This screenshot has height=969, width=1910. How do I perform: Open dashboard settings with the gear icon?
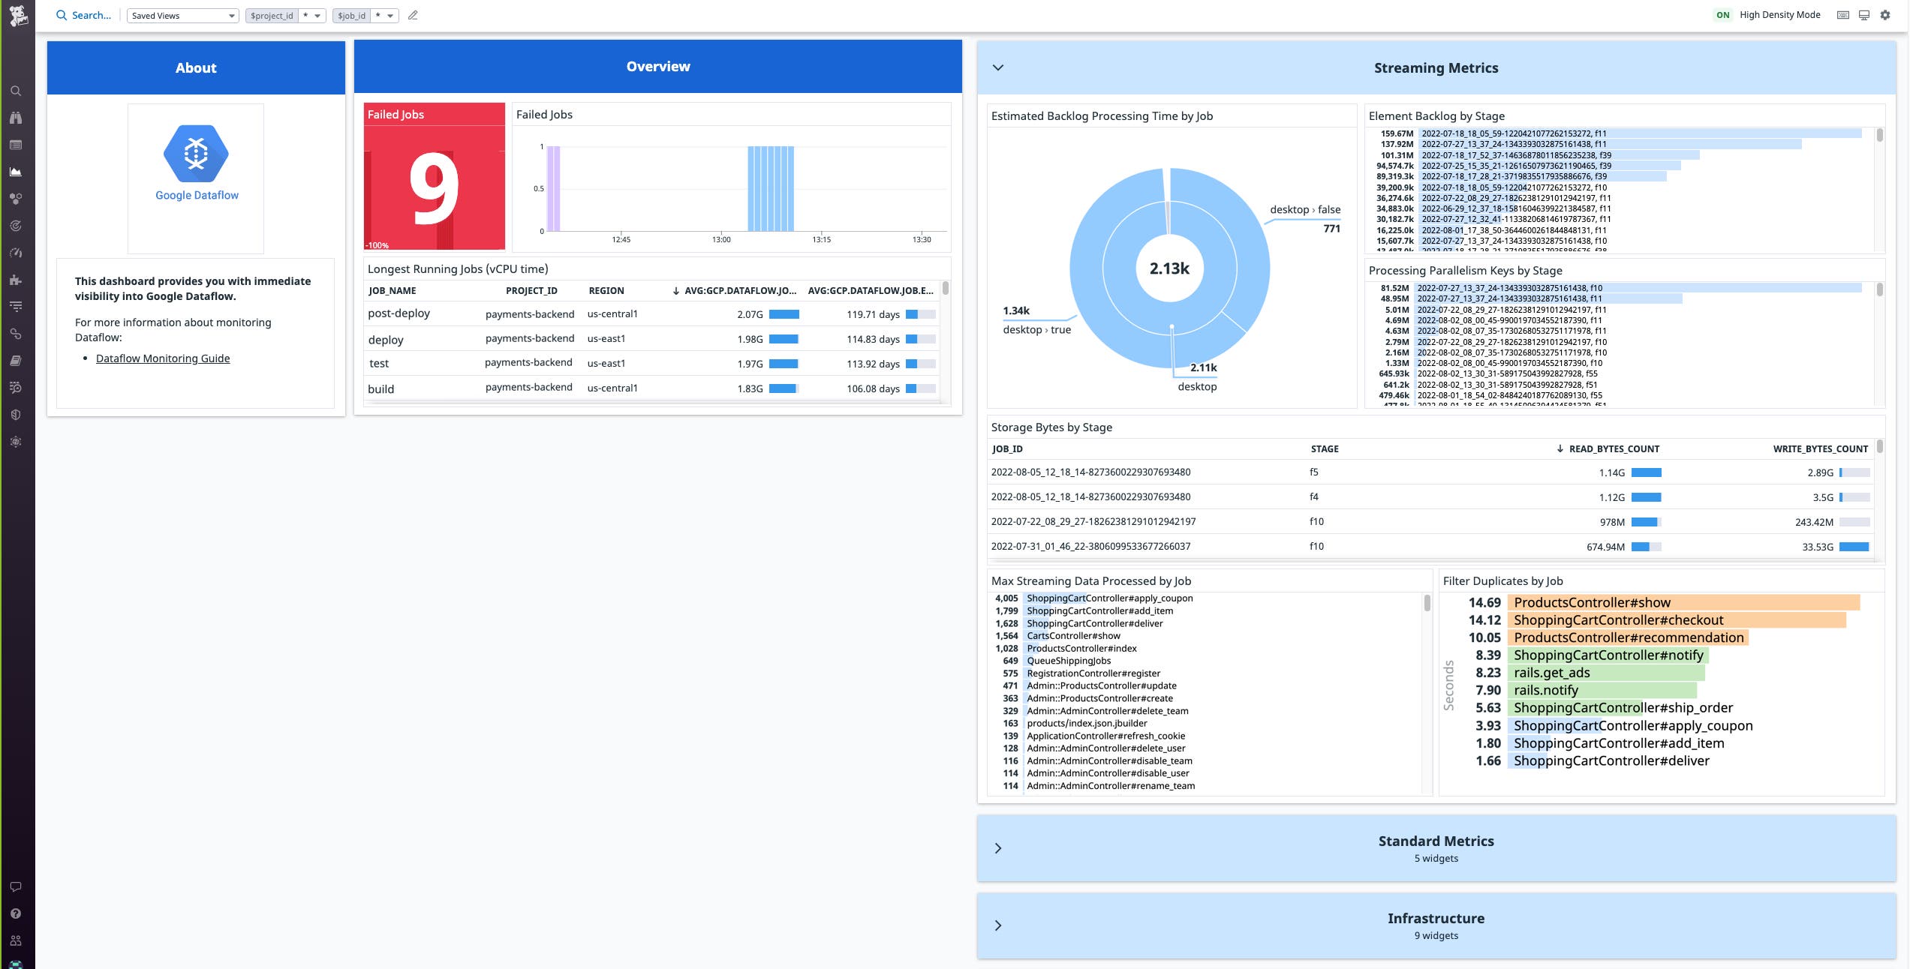tap(1885, 14)
